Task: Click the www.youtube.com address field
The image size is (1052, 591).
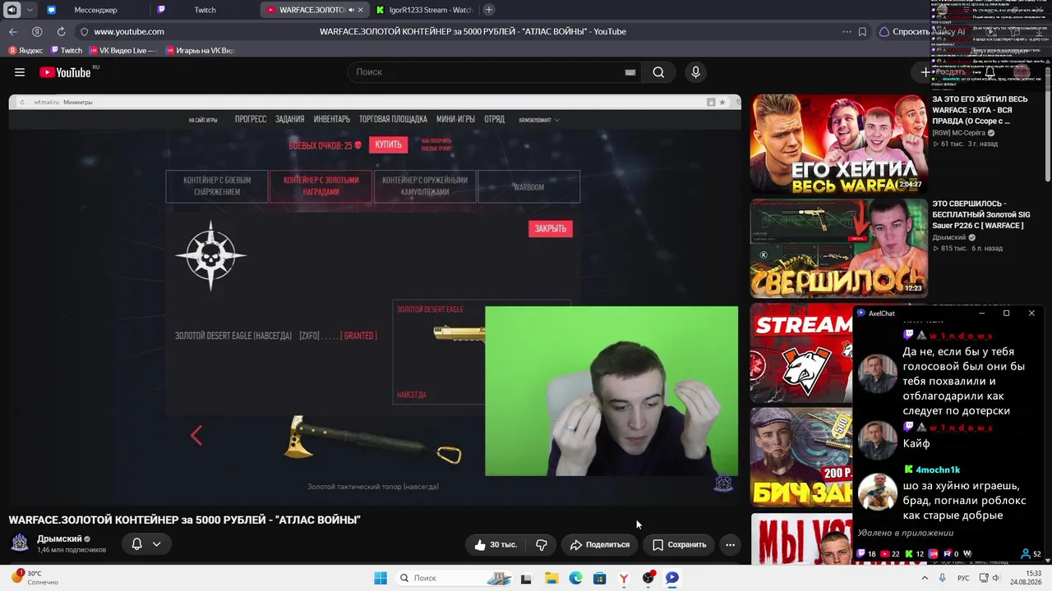Action: click(129, 31)
